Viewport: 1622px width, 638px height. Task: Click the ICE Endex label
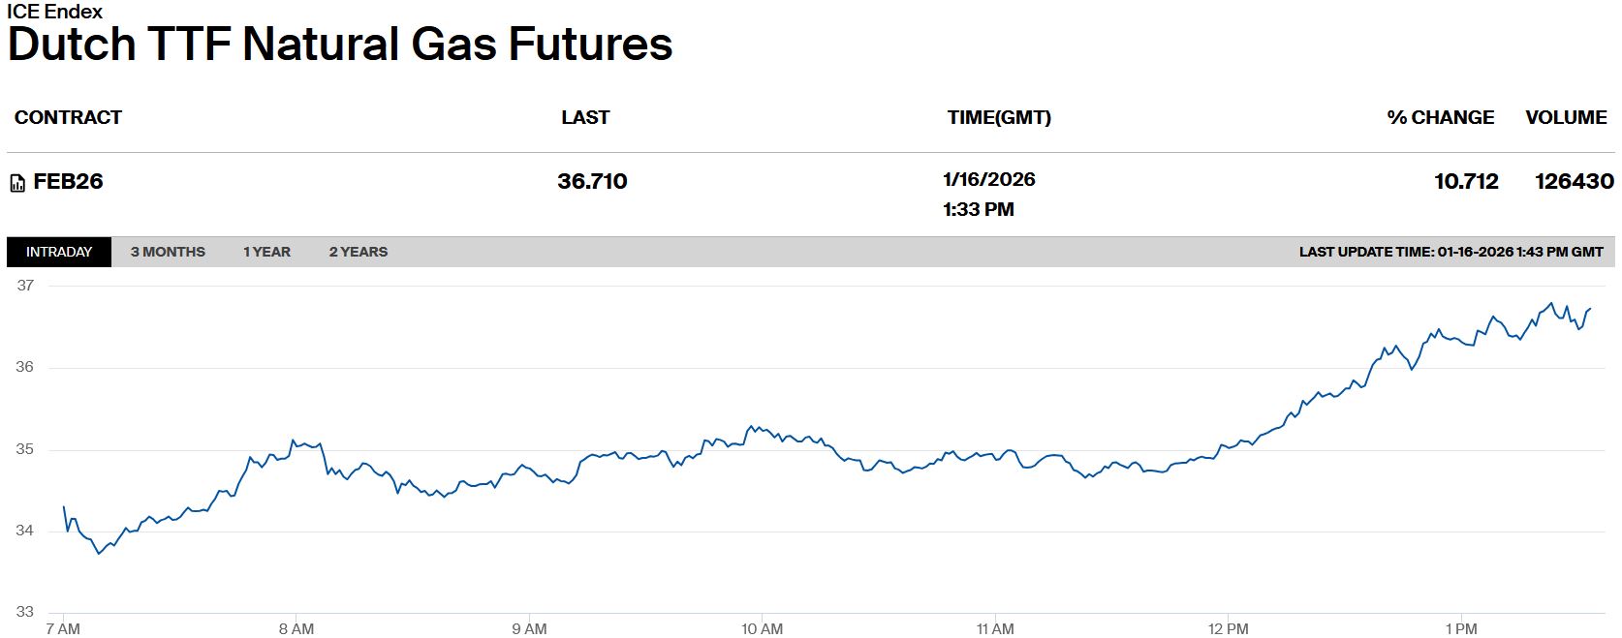[x=54, y=12]
